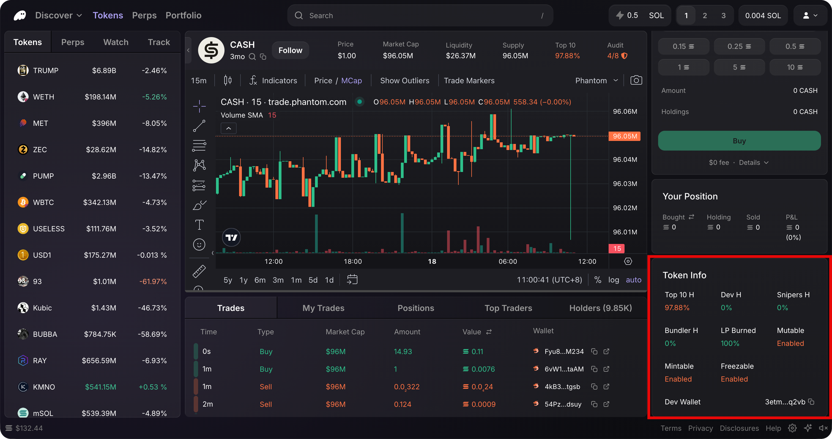Select the trend line drawing tool
The width and height of the screenshot is (832, 439).
(199, 126)
